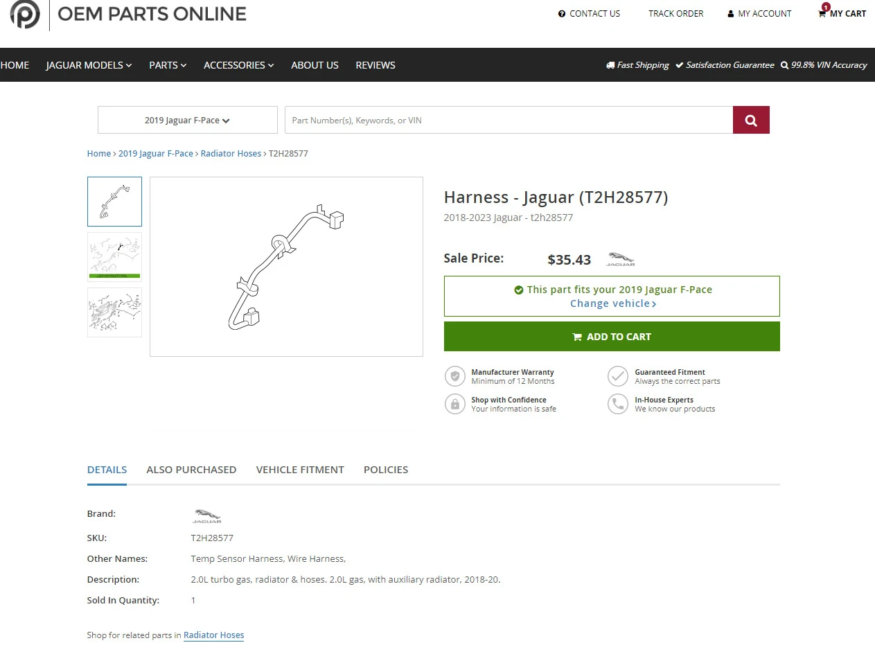Screen dimensions: 875x645
Task: Expand the Jaguar Models menu
Action: pyautogui.click(x=89, y=65)
